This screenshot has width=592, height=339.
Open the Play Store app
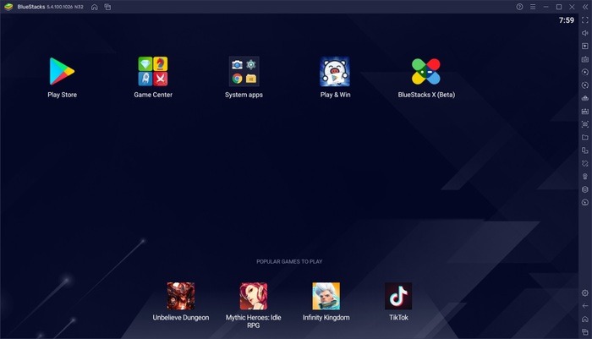coord(62,71)
